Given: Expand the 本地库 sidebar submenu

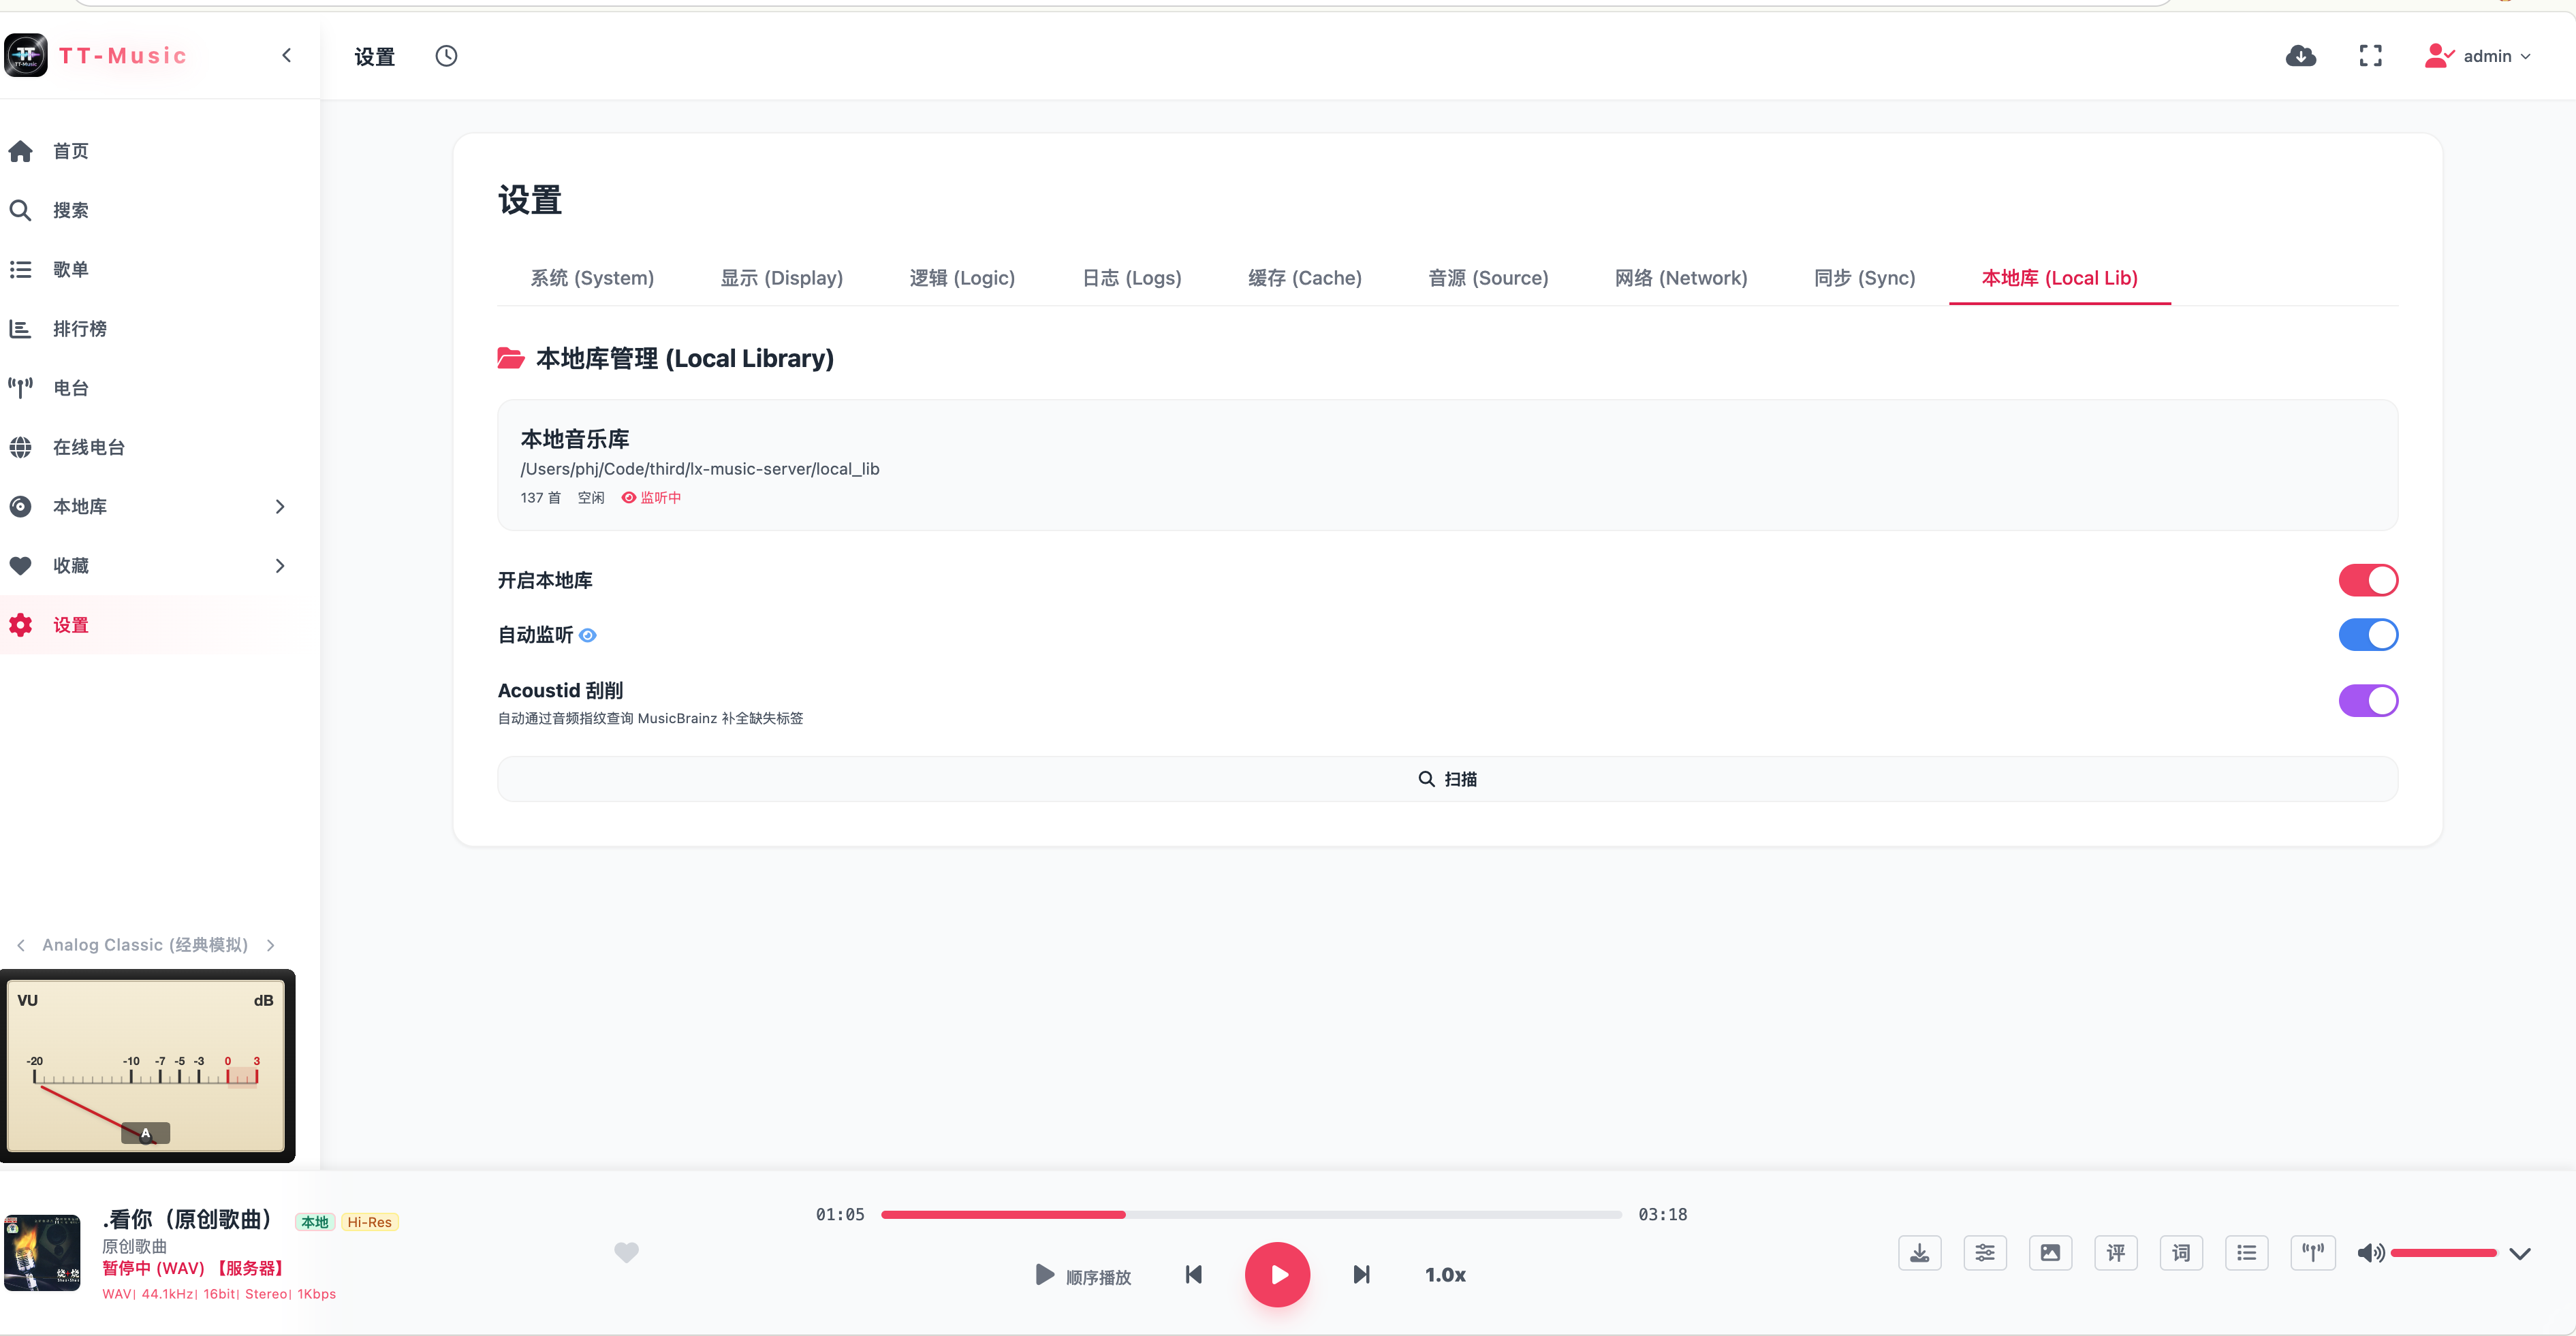Looking at the screenshot, I should tap(280, 507).
